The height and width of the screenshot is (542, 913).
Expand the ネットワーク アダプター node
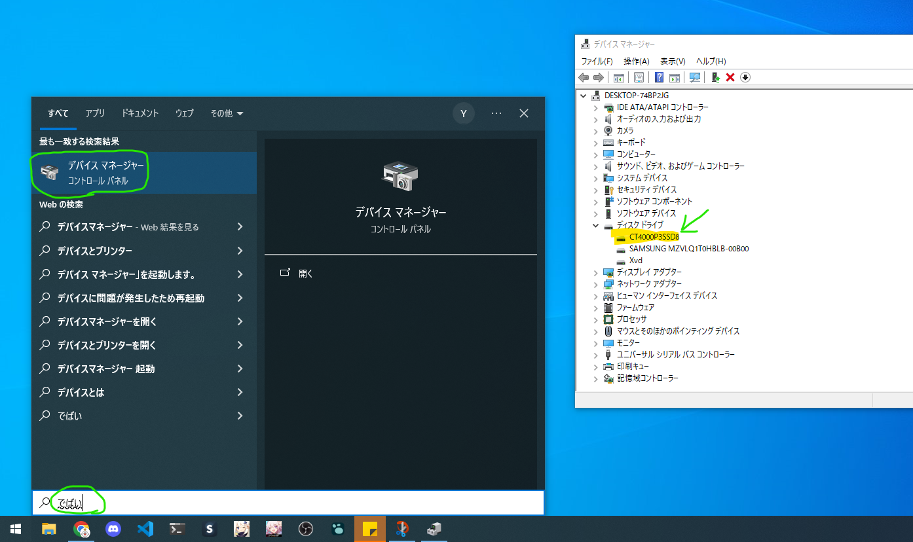(595, 284)
